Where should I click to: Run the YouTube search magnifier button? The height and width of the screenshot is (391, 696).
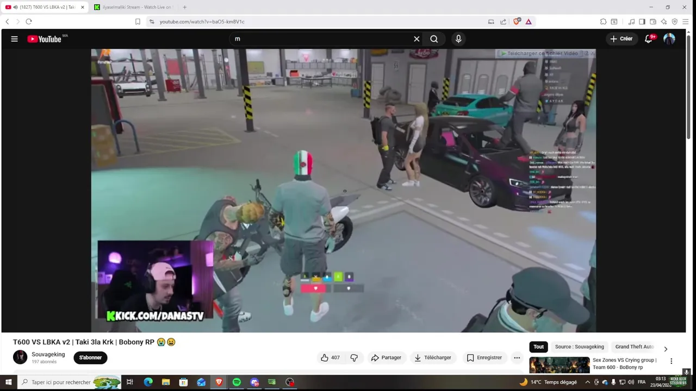point(434,39)
